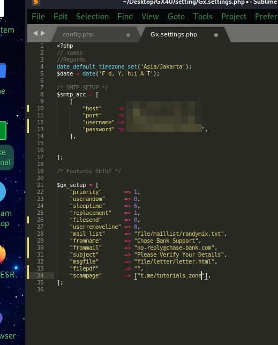Click line number 17 in the gutter
Image resolution: width=278 pixels, height=345 pixels.
(x=40, y=157)
